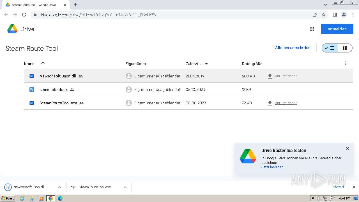This screenshot has width=359, height=202.
Task: Expand the SteamRouteTool.exe download item menu
Action: pos(125,187)
